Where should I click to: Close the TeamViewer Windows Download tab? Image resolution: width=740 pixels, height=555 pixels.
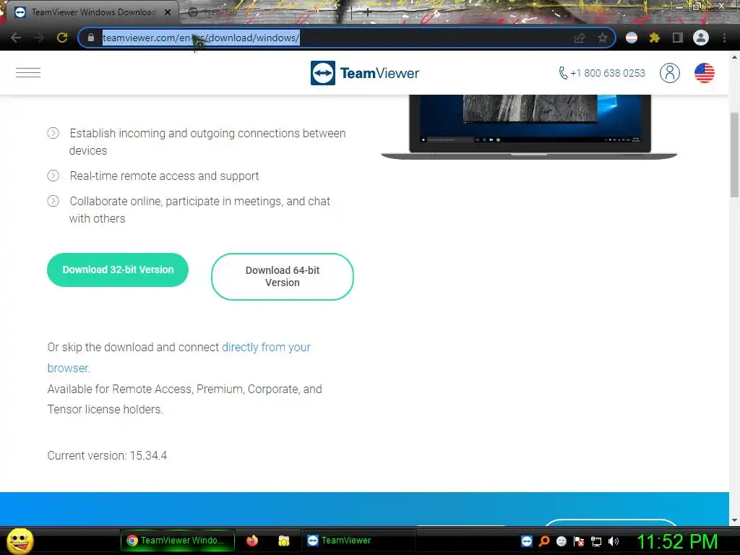pos(167,13)
